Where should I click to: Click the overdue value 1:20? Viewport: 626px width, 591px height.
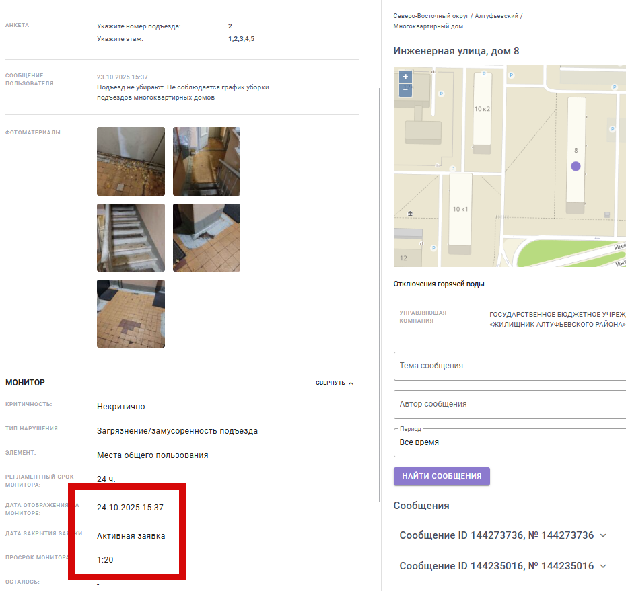tap(105, 560)
